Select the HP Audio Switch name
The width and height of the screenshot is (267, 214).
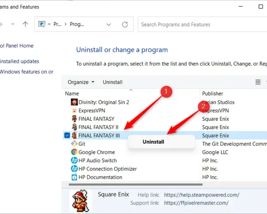tap(97, 160)
